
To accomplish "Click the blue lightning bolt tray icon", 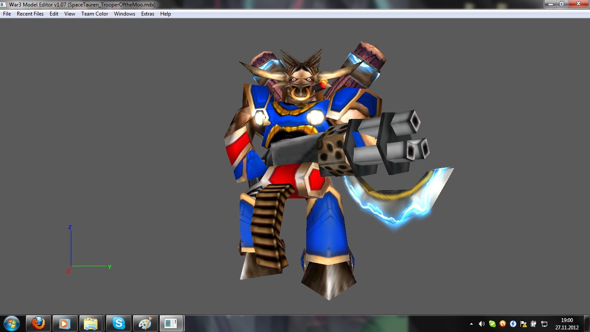I will click(x=513, y=324).
